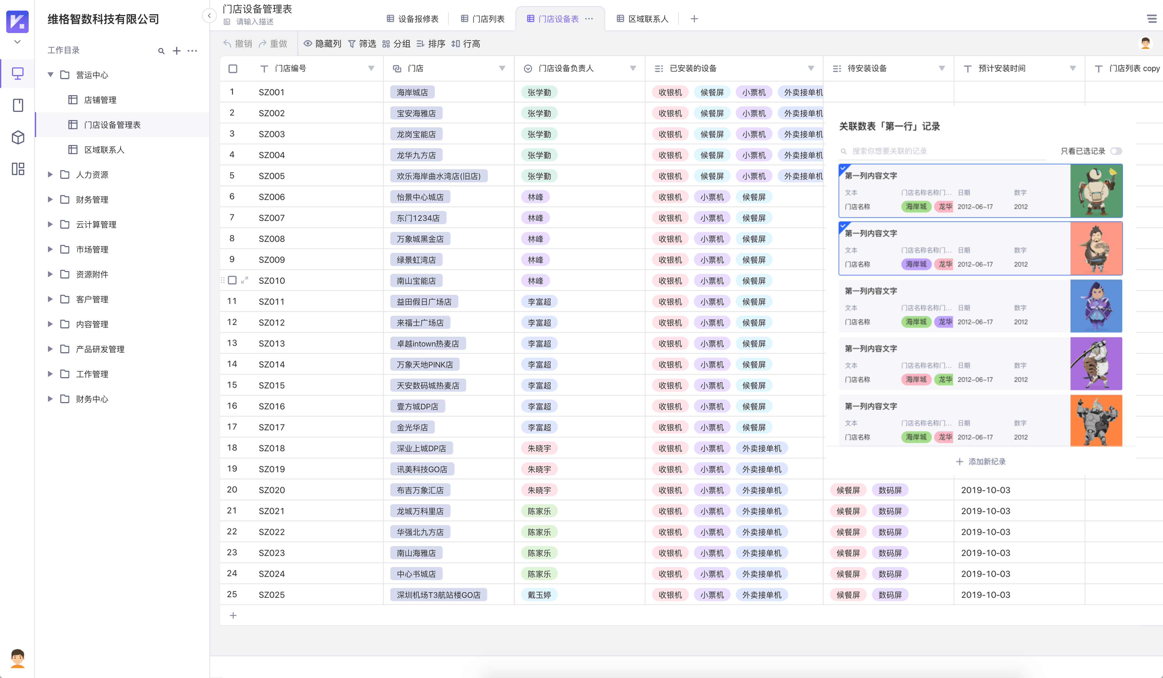Deselect first linked record card with green image
The width and height of the screenshot is (1163, 678).
(980, 191)
